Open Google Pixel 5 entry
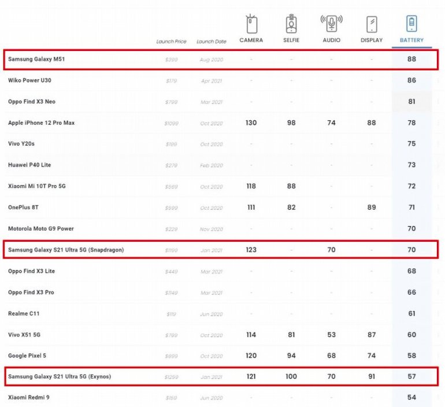 coord(27,356)
